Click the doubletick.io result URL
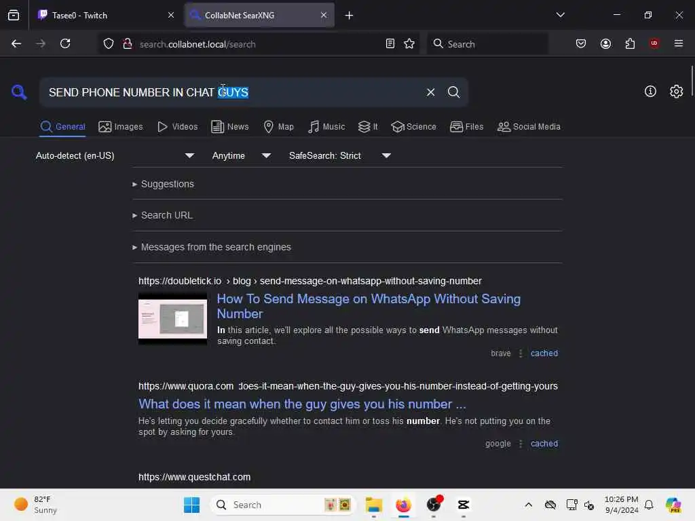This screenshot has height=521, width=695. pos(309,282)
